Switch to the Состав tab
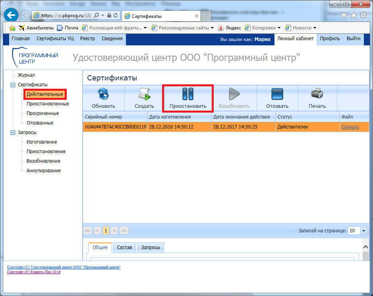 tap(124, 247)
